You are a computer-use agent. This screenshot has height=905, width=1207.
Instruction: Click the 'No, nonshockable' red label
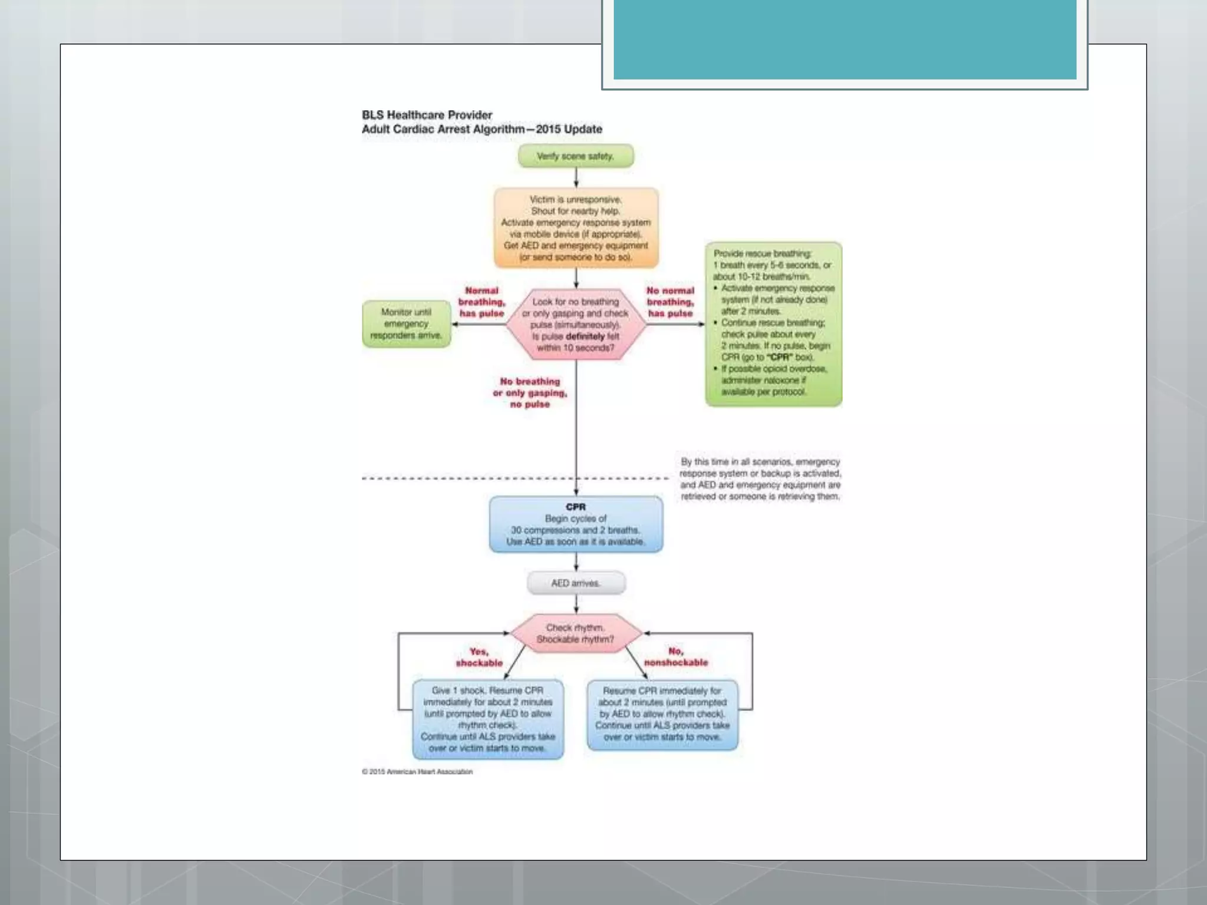(x=676, y=657)
